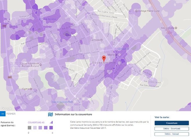Click the grey zero-bar legend swatch
The width and height of the screenshot is (191, 140).
pyautogui.click(x=30, y=128)
